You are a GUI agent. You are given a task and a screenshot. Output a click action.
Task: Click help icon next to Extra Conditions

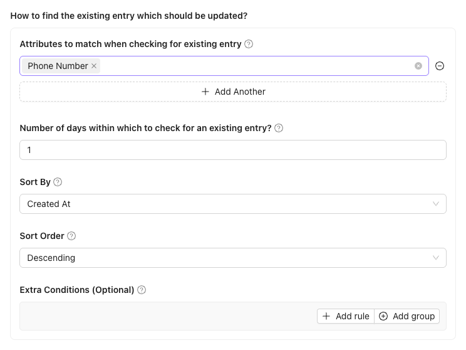(x=142, y=290)
